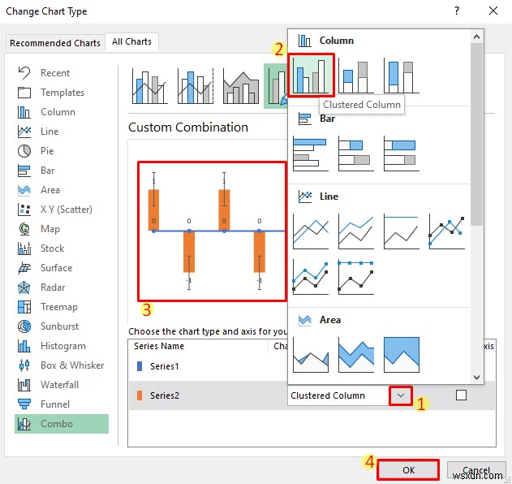Open the Histogram chart category
Viewport: 512px width, 484px height.
click(x=62, y=346)
